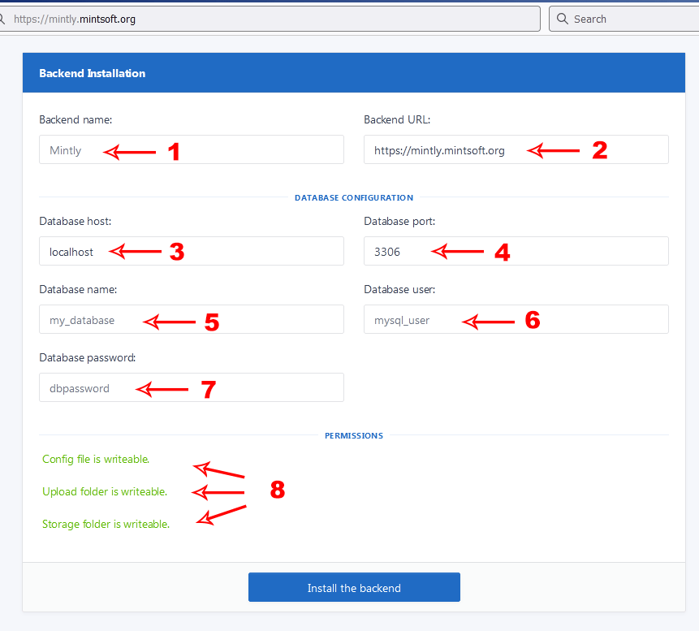Click the 'Database user:' label

tap(399, 289)
